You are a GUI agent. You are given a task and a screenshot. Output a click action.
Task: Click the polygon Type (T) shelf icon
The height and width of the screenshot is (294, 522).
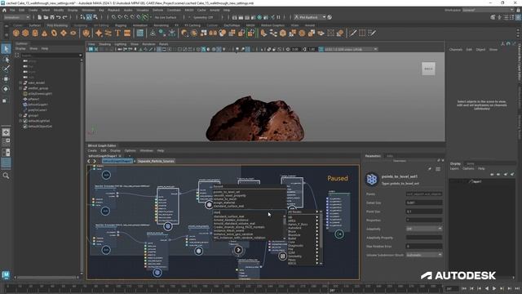tap(117, 33)
